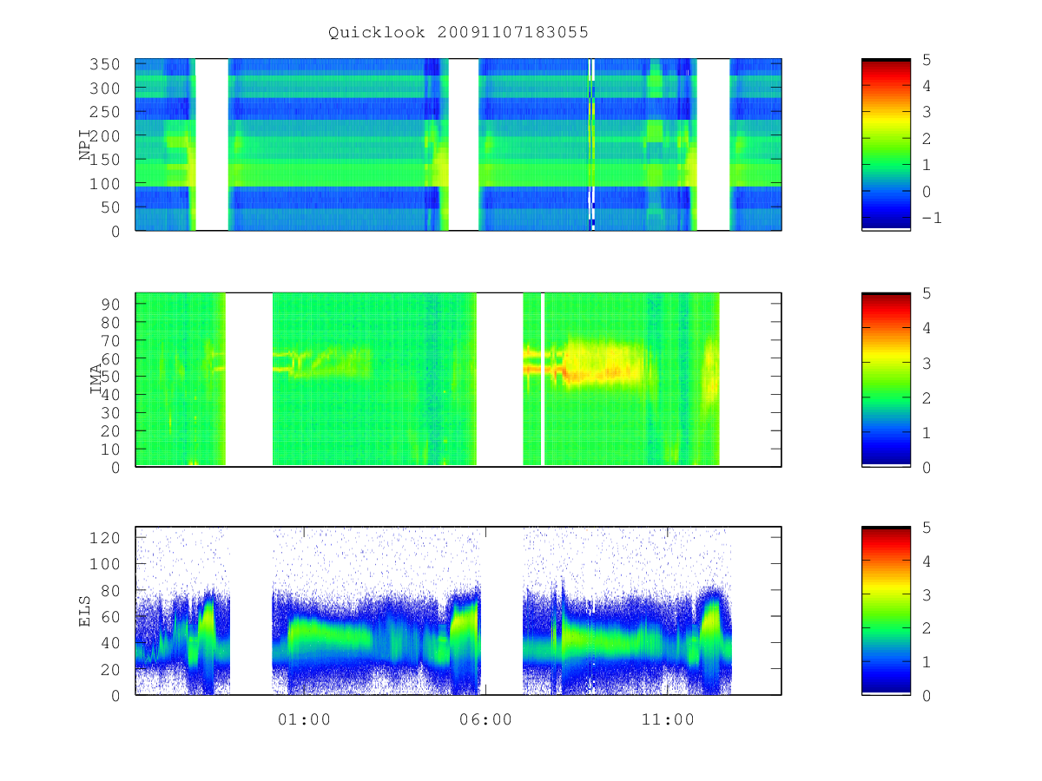
Task: Click the IMA panel color scale bar
Action: pyautogui.click(x=886, y=380)
